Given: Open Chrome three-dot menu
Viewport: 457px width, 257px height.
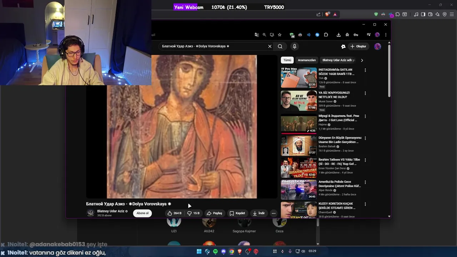Looking at the screenshot, I should [386, 35].
